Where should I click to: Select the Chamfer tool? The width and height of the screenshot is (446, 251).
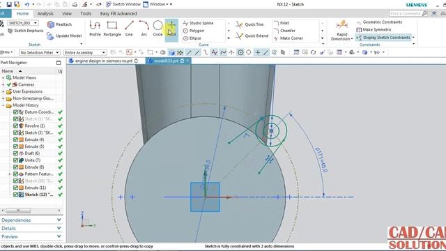coord(284,31)
